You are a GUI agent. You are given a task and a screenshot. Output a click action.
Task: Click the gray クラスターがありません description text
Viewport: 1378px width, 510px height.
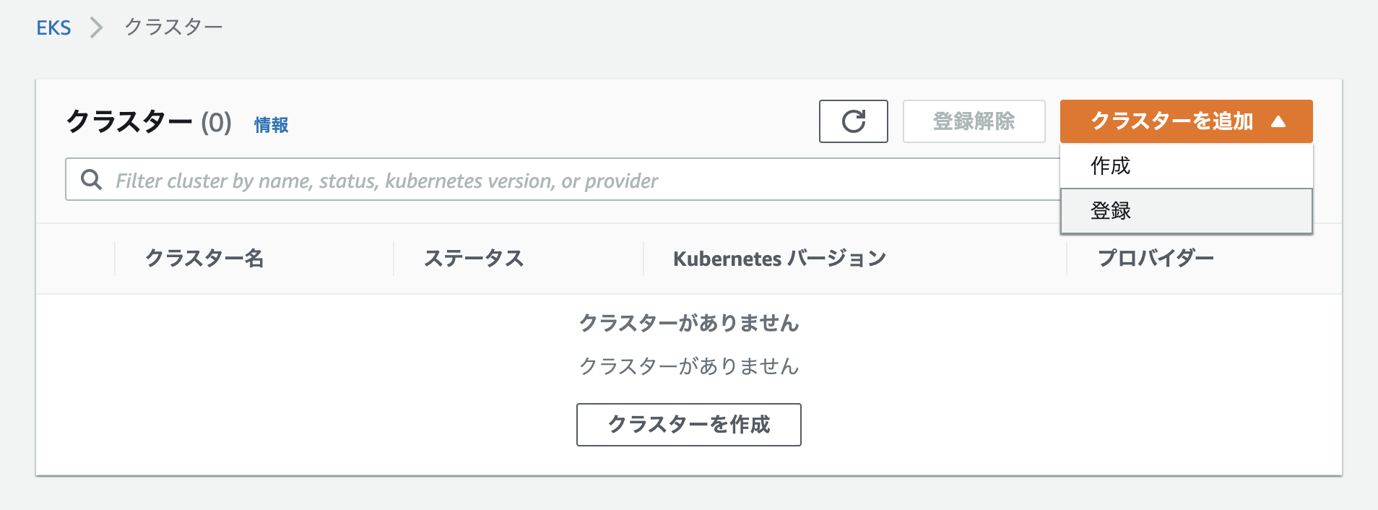(689, 366)
